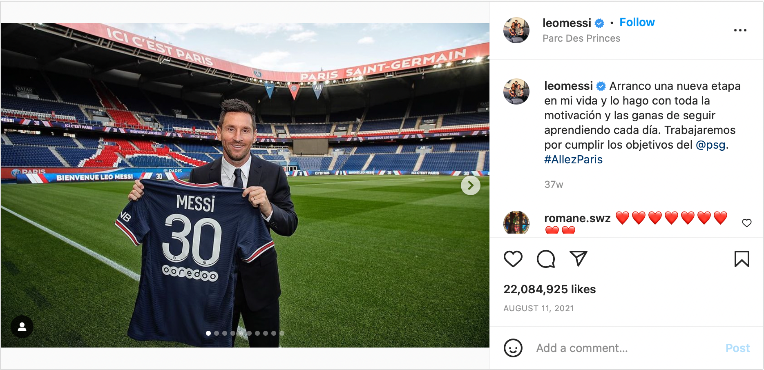
Task: Open the #AllezParis hashtag link
Action: coord(573,159)
